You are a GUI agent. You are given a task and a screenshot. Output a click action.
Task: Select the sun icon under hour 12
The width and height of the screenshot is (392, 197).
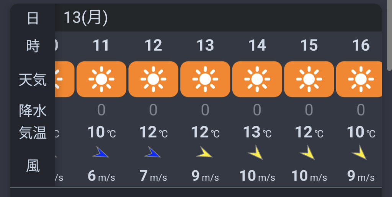[x=153, y=79]
